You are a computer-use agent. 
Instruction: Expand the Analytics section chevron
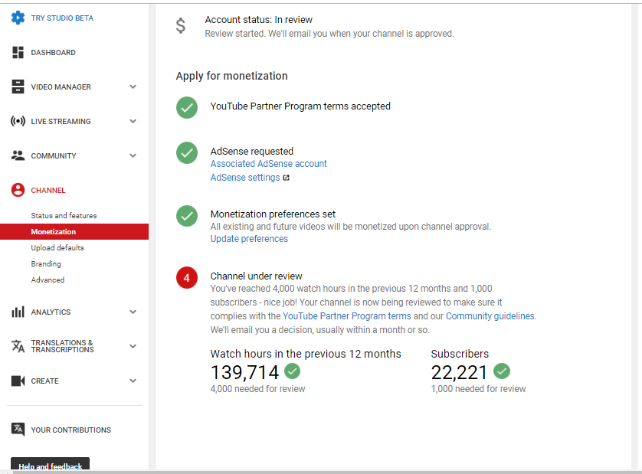133,312
